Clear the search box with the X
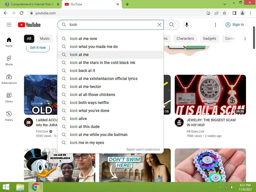 [159, 25]
